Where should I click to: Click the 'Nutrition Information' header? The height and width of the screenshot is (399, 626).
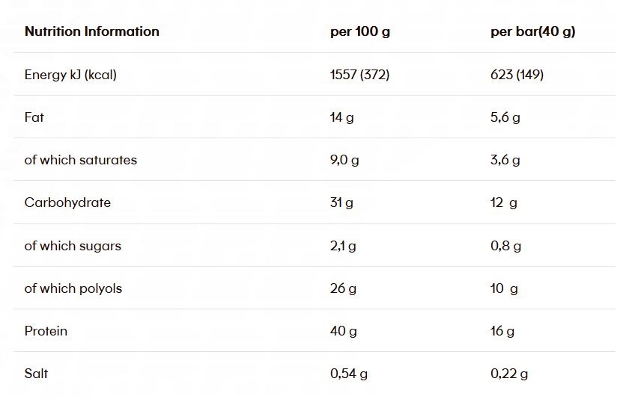pos(91,31)
